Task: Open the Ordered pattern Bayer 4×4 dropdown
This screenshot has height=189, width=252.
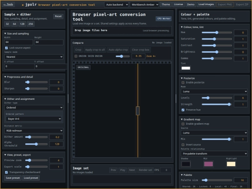Action: 34,119
